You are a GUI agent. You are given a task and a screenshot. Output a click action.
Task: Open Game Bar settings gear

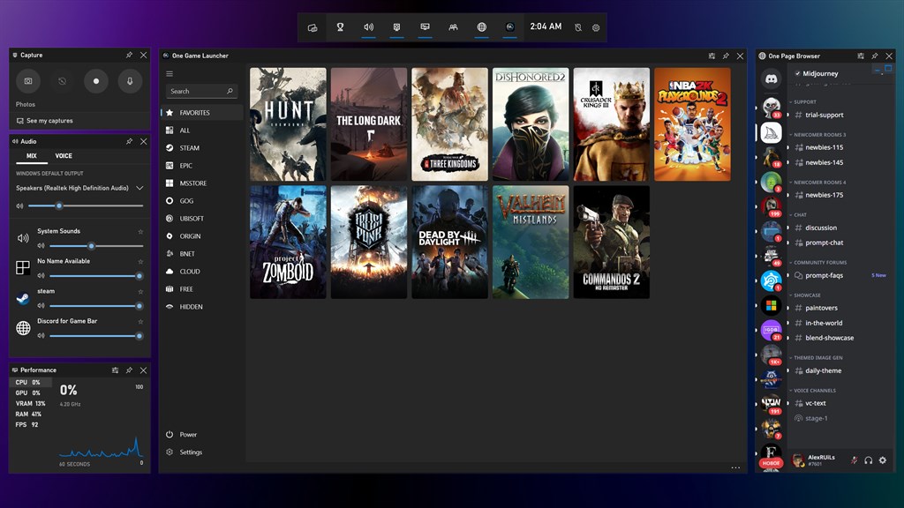(596, 27)
